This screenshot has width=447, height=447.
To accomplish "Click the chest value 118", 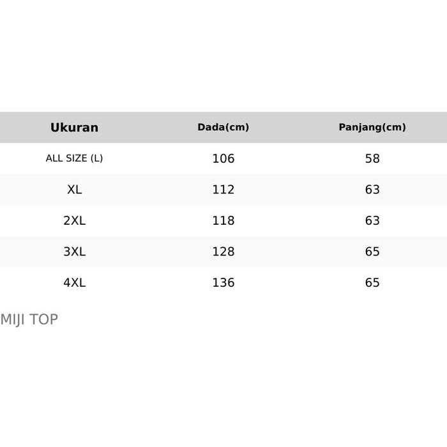I will click(x=223, y=221).
